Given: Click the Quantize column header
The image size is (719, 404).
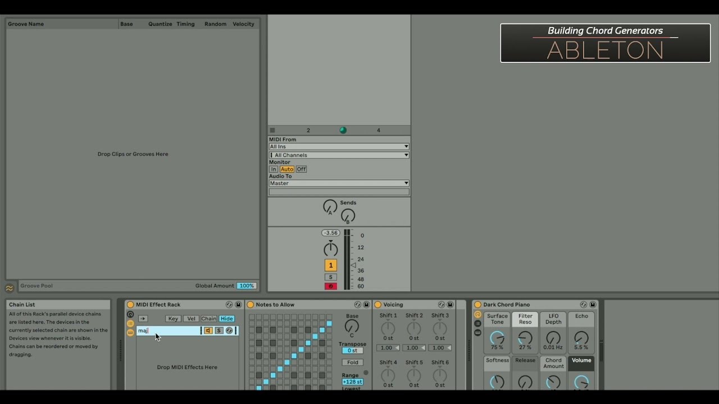Looking at the screenshot, I should point(160,24).
